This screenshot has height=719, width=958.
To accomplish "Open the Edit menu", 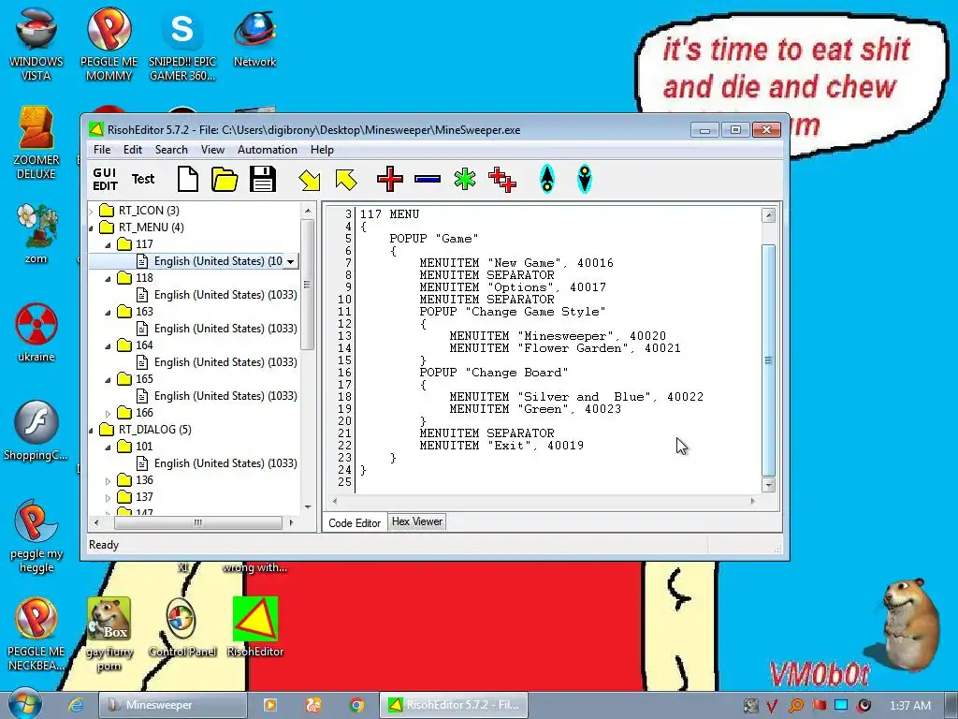I will (x=133, y=150).
